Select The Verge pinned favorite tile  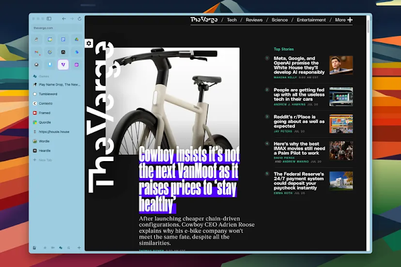click(63, 65)
